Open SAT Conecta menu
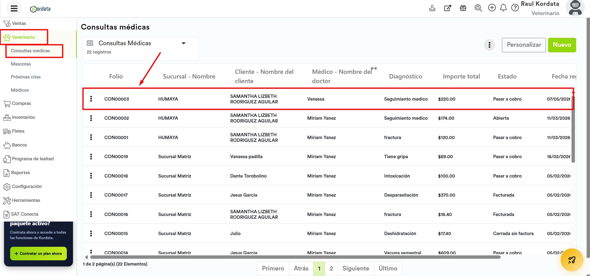Image resolution: width=590 pixels, height=276 pixels. point(20,214)
